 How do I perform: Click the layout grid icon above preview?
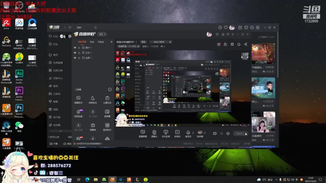pyautogui.click(x=232, y=44)
